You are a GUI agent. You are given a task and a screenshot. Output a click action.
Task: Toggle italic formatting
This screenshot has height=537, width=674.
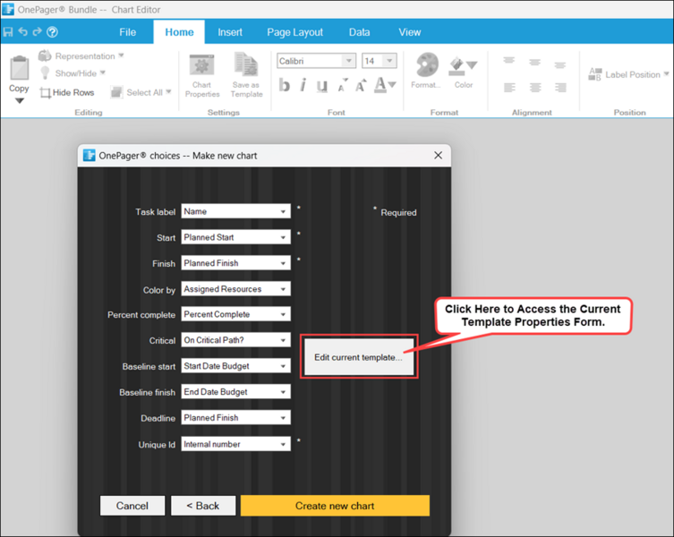[303, 85]
